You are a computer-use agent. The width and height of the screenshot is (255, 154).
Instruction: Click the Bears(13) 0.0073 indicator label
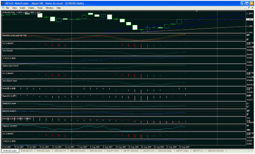pos(9,96)
